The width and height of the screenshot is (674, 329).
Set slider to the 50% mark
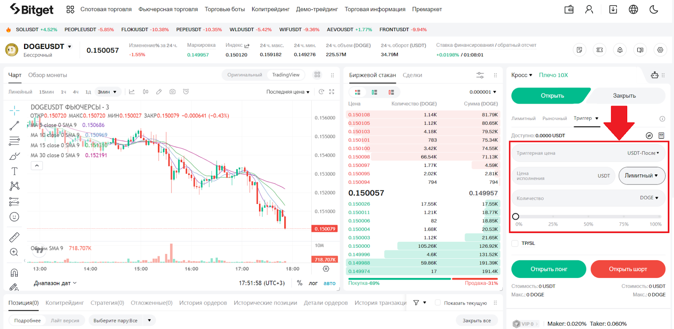(588, 217)
